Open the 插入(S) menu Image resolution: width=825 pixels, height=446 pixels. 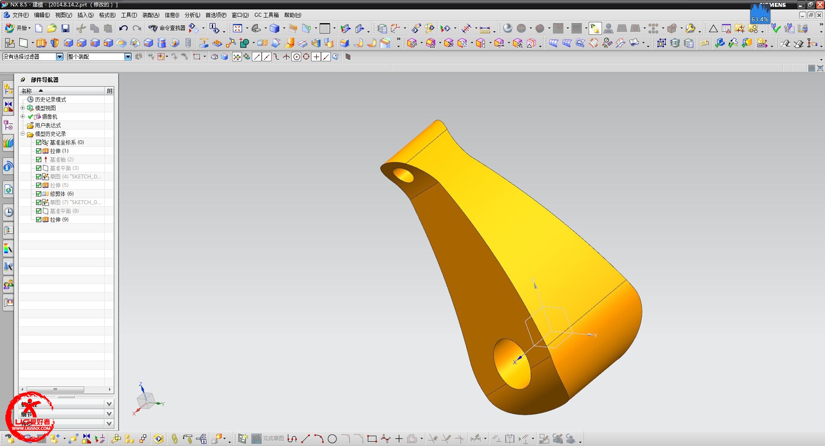click(86, 15)
